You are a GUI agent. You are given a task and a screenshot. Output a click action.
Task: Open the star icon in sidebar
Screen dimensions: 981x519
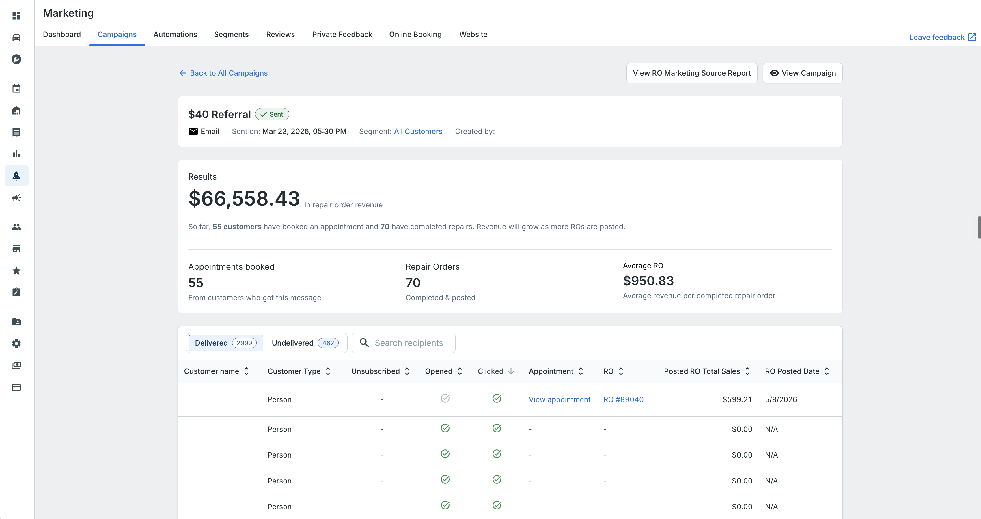pyautogui.click(x=16, y=271)
